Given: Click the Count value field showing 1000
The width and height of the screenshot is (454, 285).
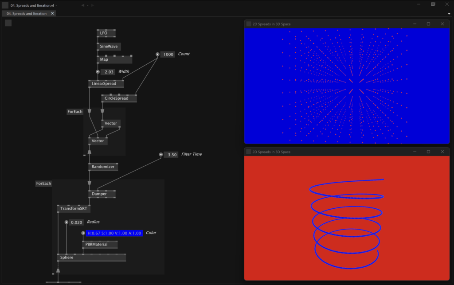Looking at the screenshot, I should [x=168, y=54].
